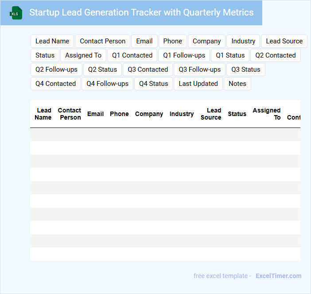
Task: Choose the Email tag button
Action: 144,41
